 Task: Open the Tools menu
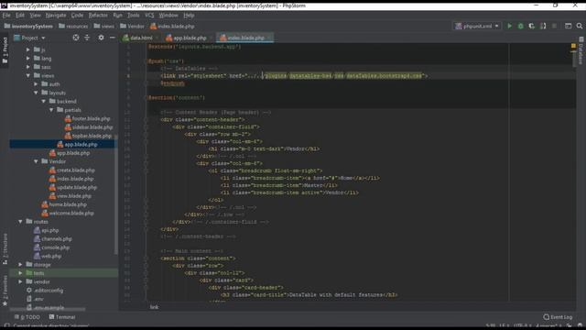tap(133, 16)
